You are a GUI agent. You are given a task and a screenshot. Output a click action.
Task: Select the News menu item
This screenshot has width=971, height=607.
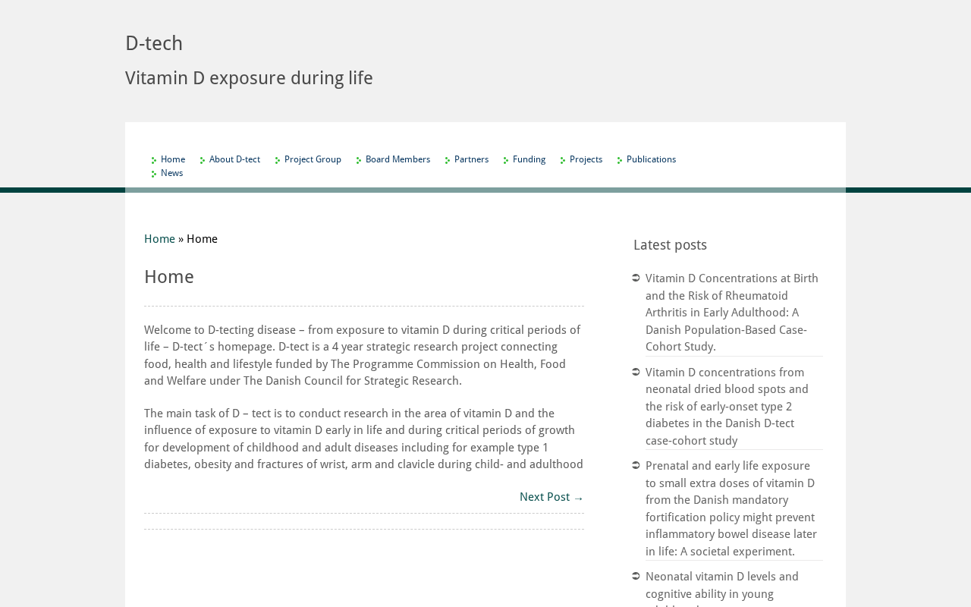pyautogui.click(x=171, y=174)
